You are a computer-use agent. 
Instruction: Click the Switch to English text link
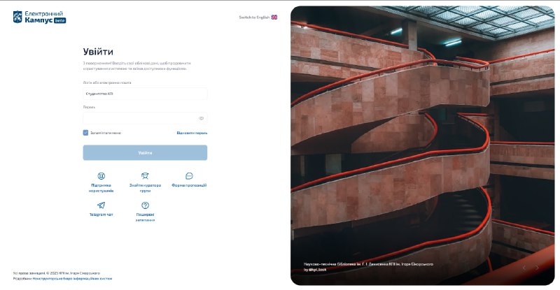254,17
